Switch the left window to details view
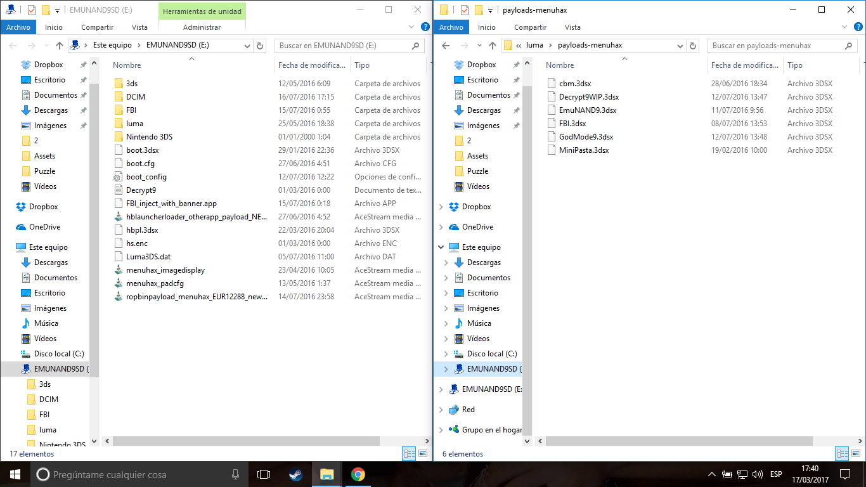 click(409, 453)
